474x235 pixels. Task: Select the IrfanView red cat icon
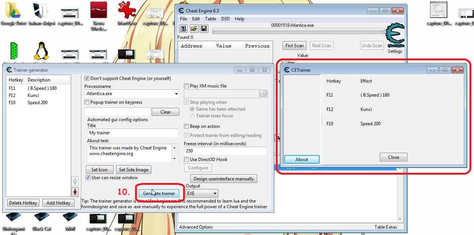127,14
